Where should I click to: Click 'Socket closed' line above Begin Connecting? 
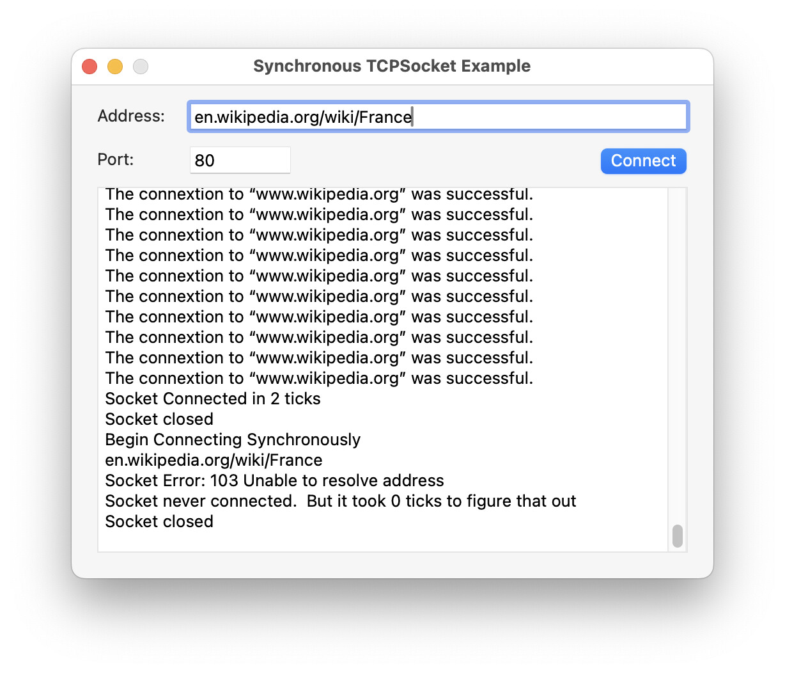click(159, 419)
